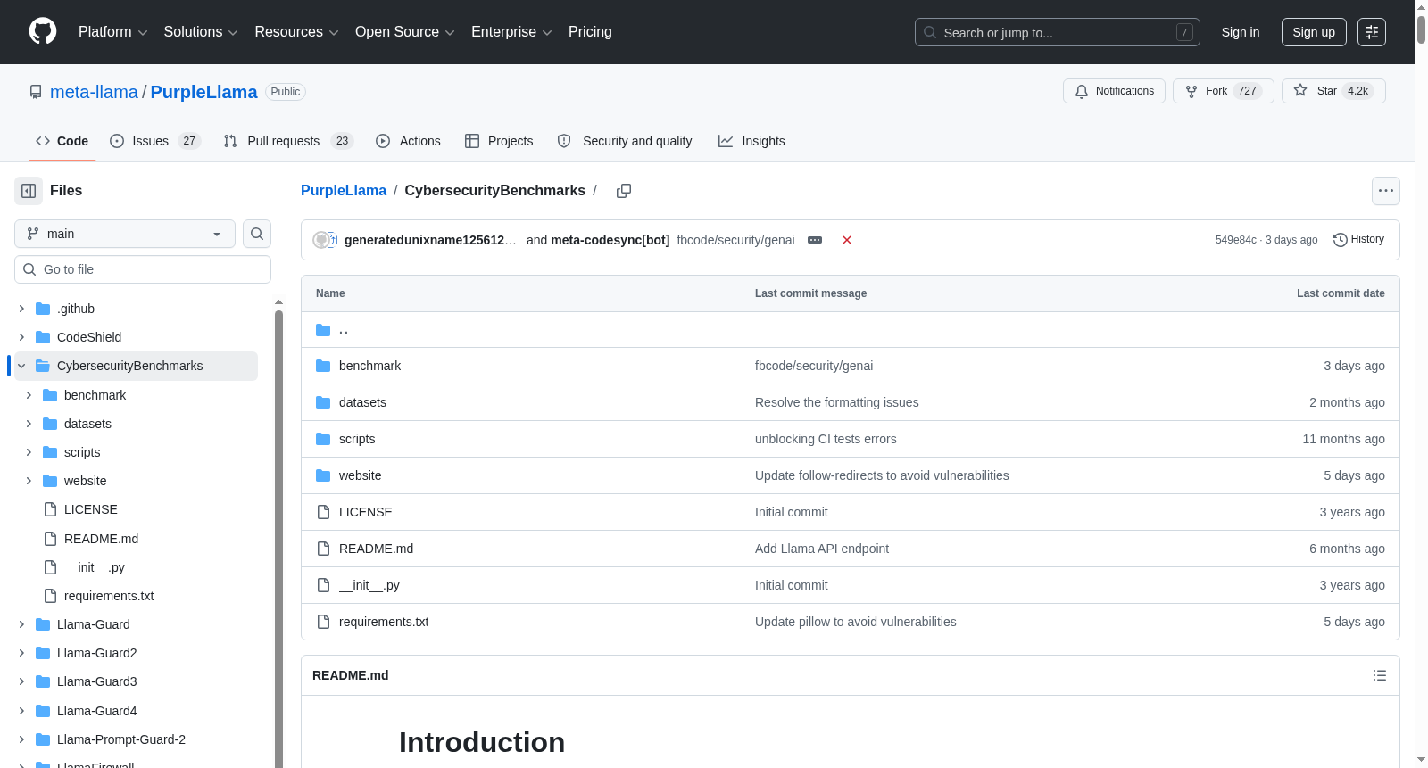Expand the Platform menu
The image size is (1428, 768).
112,32
